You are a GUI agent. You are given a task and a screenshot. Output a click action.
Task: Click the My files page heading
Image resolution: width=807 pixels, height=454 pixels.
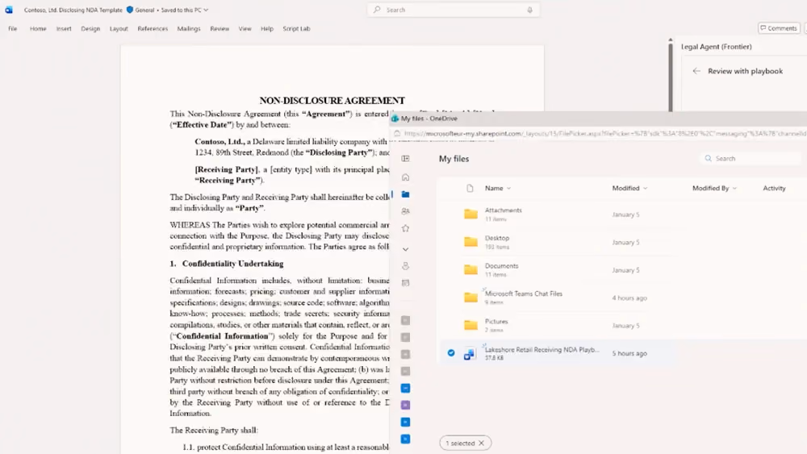tap(454, 158)
